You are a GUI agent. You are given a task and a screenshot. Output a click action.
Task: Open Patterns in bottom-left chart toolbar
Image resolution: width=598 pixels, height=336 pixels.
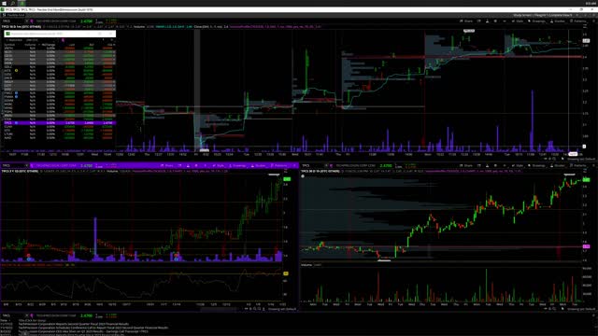[279, 166]
